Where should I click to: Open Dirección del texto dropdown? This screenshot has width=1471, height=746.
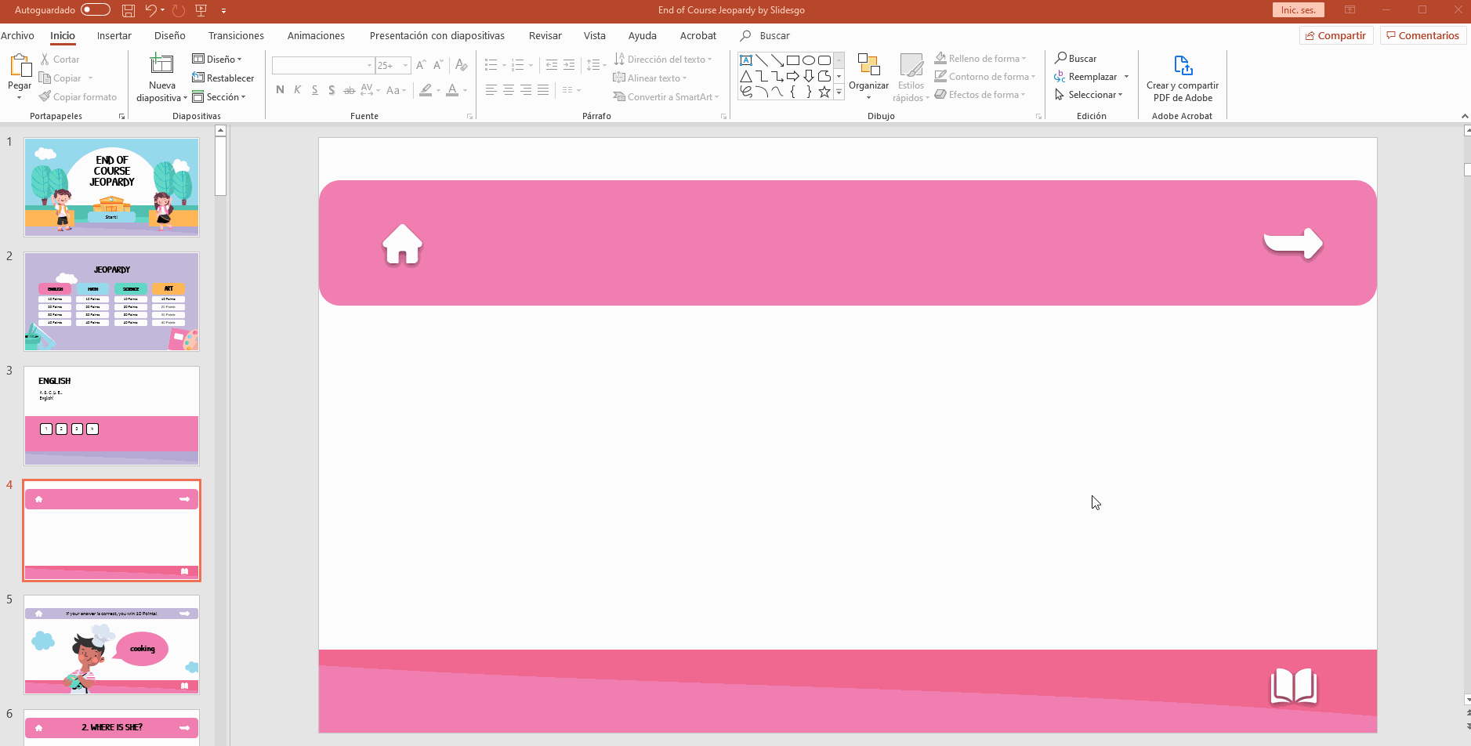(663, 60)
